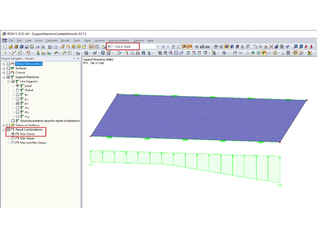Collapse the Line Supports tree node
This screenshot has width=317, height=238.
(x=8, y=81)
